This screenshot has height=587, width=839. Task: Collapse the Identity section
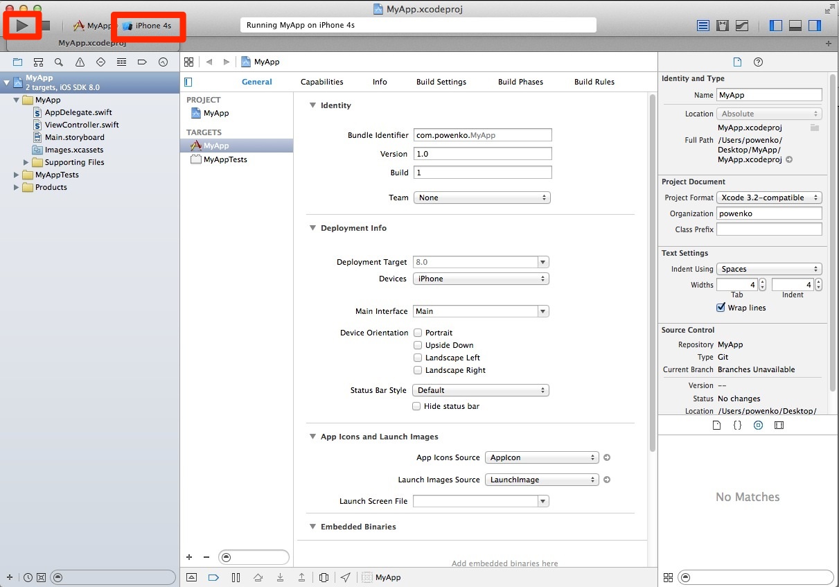pos(312,105)
